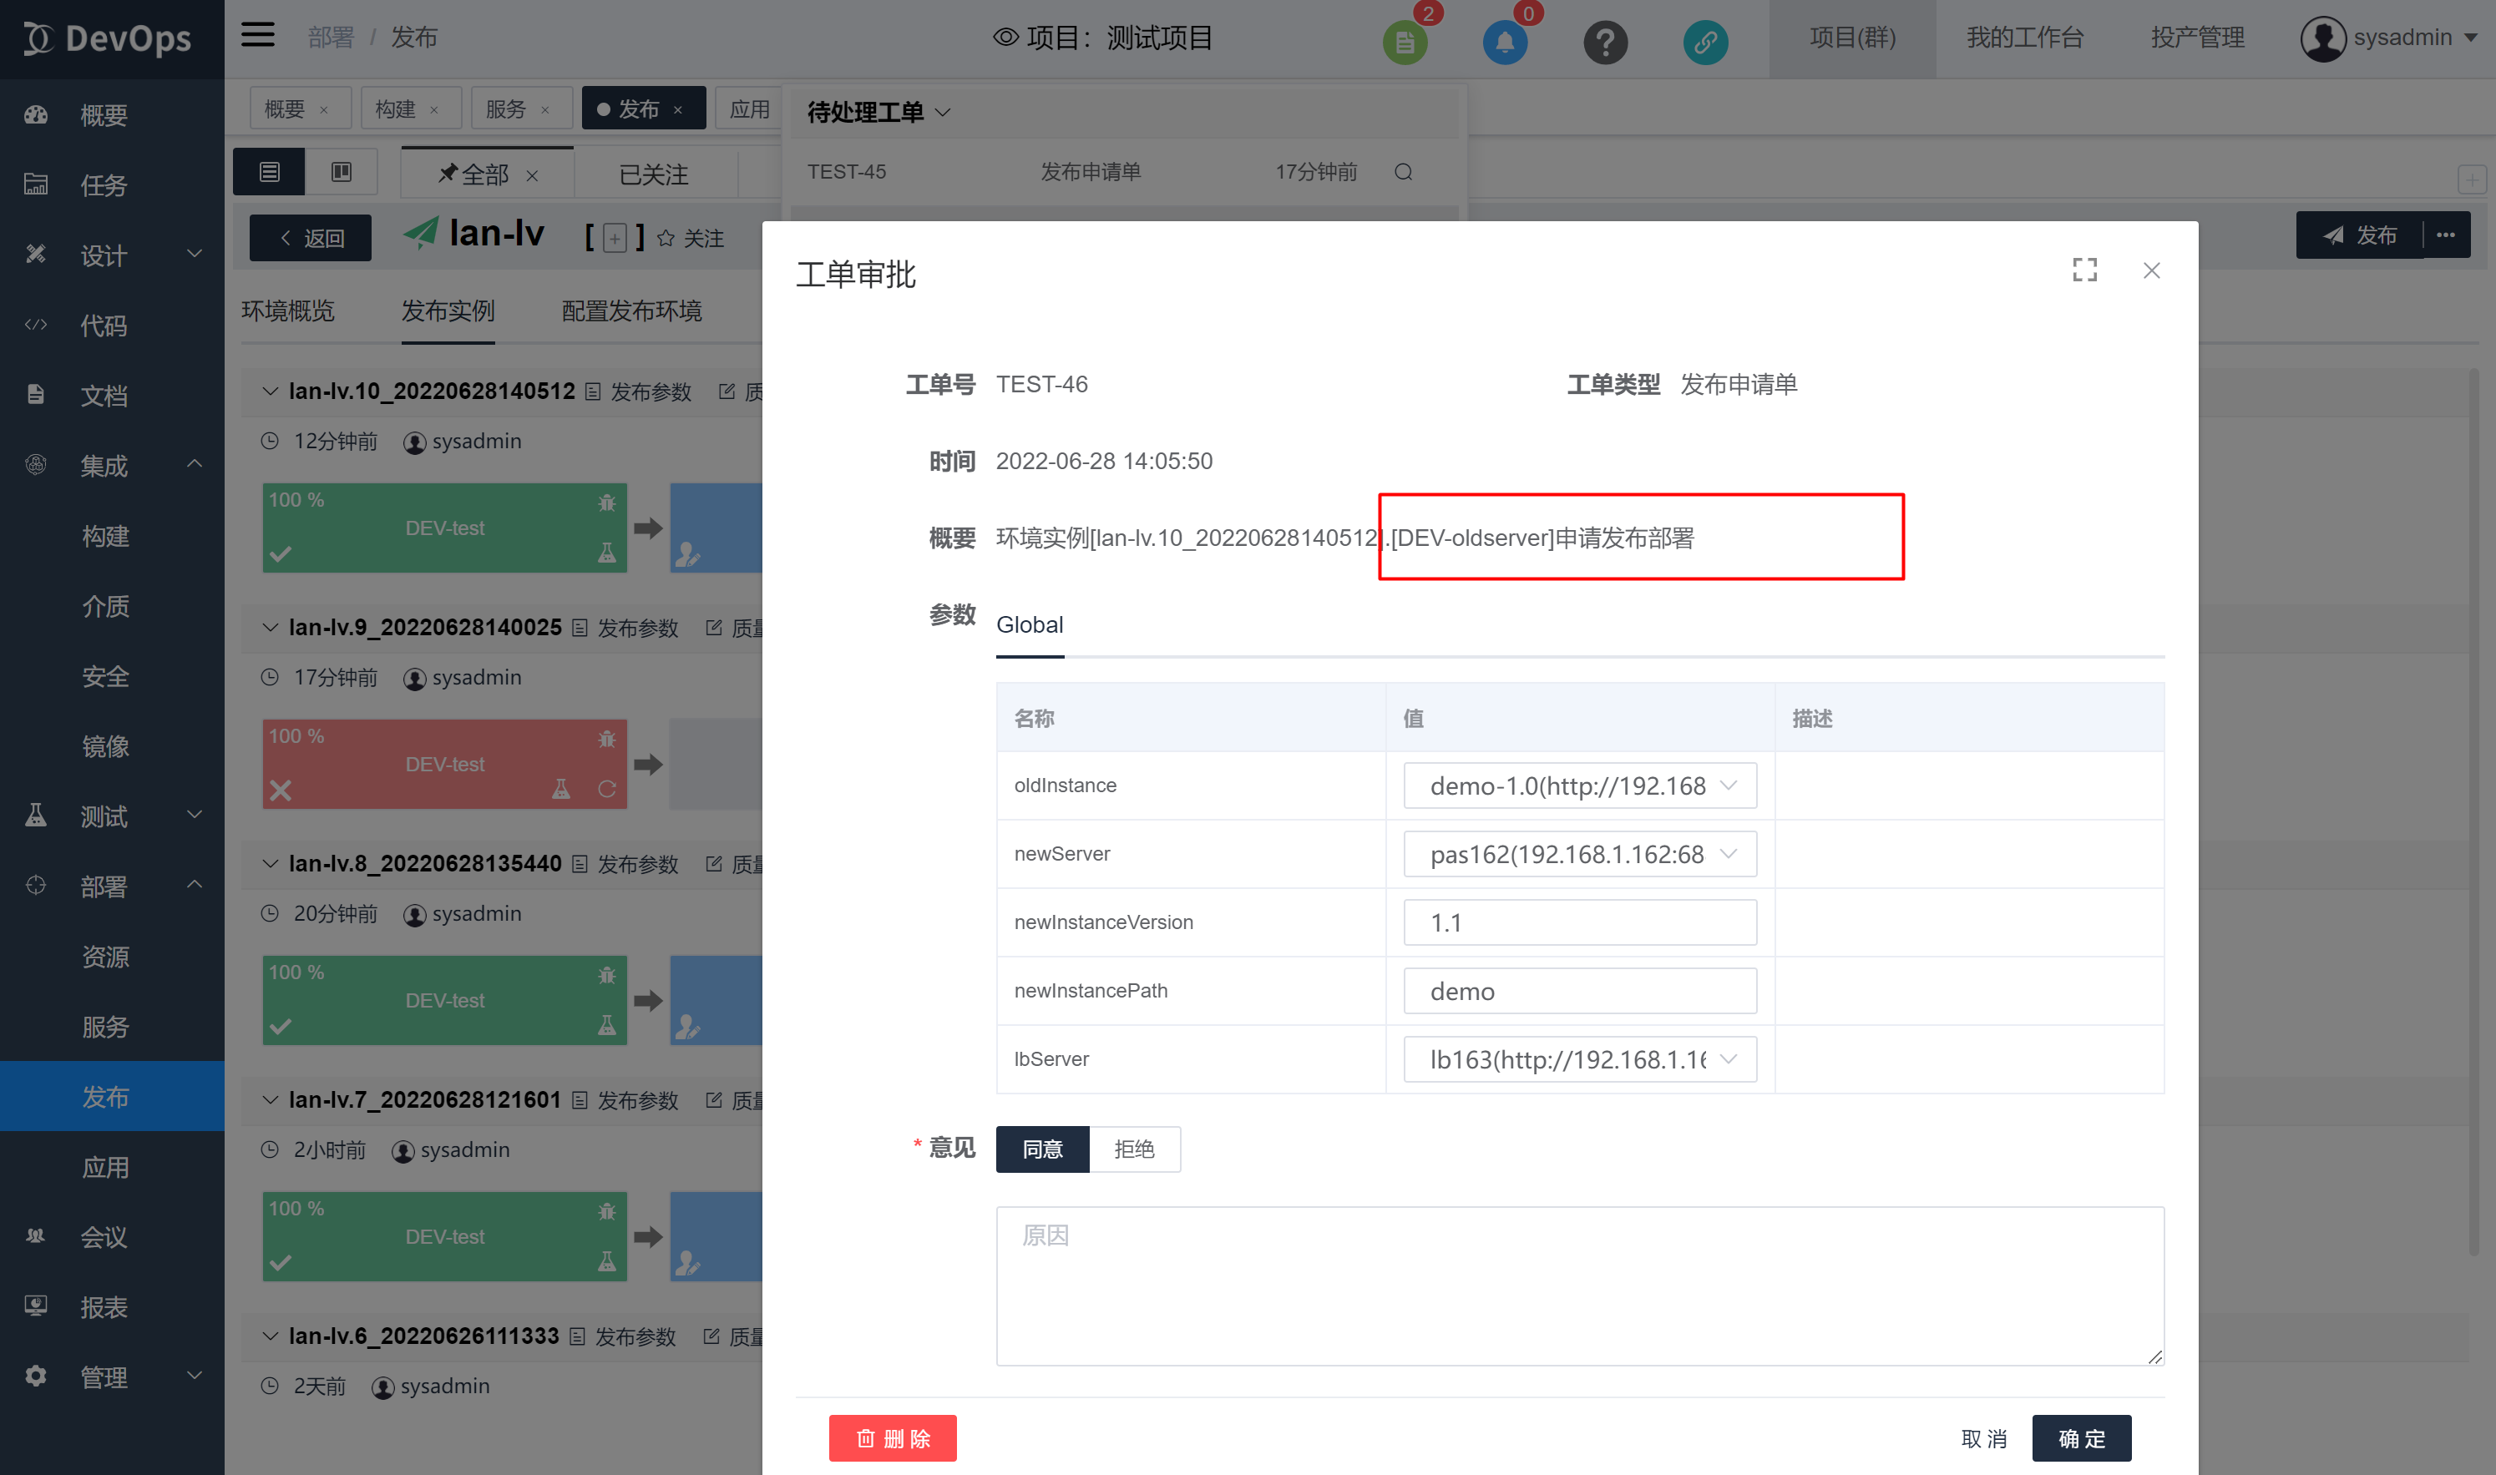Click the red 删除 button

[x=892, y=1437]
